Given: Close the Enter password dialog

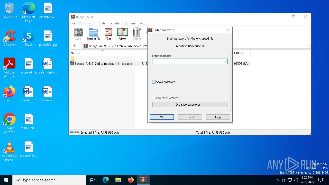Looking at the screenshot, I should coord(228,30).
